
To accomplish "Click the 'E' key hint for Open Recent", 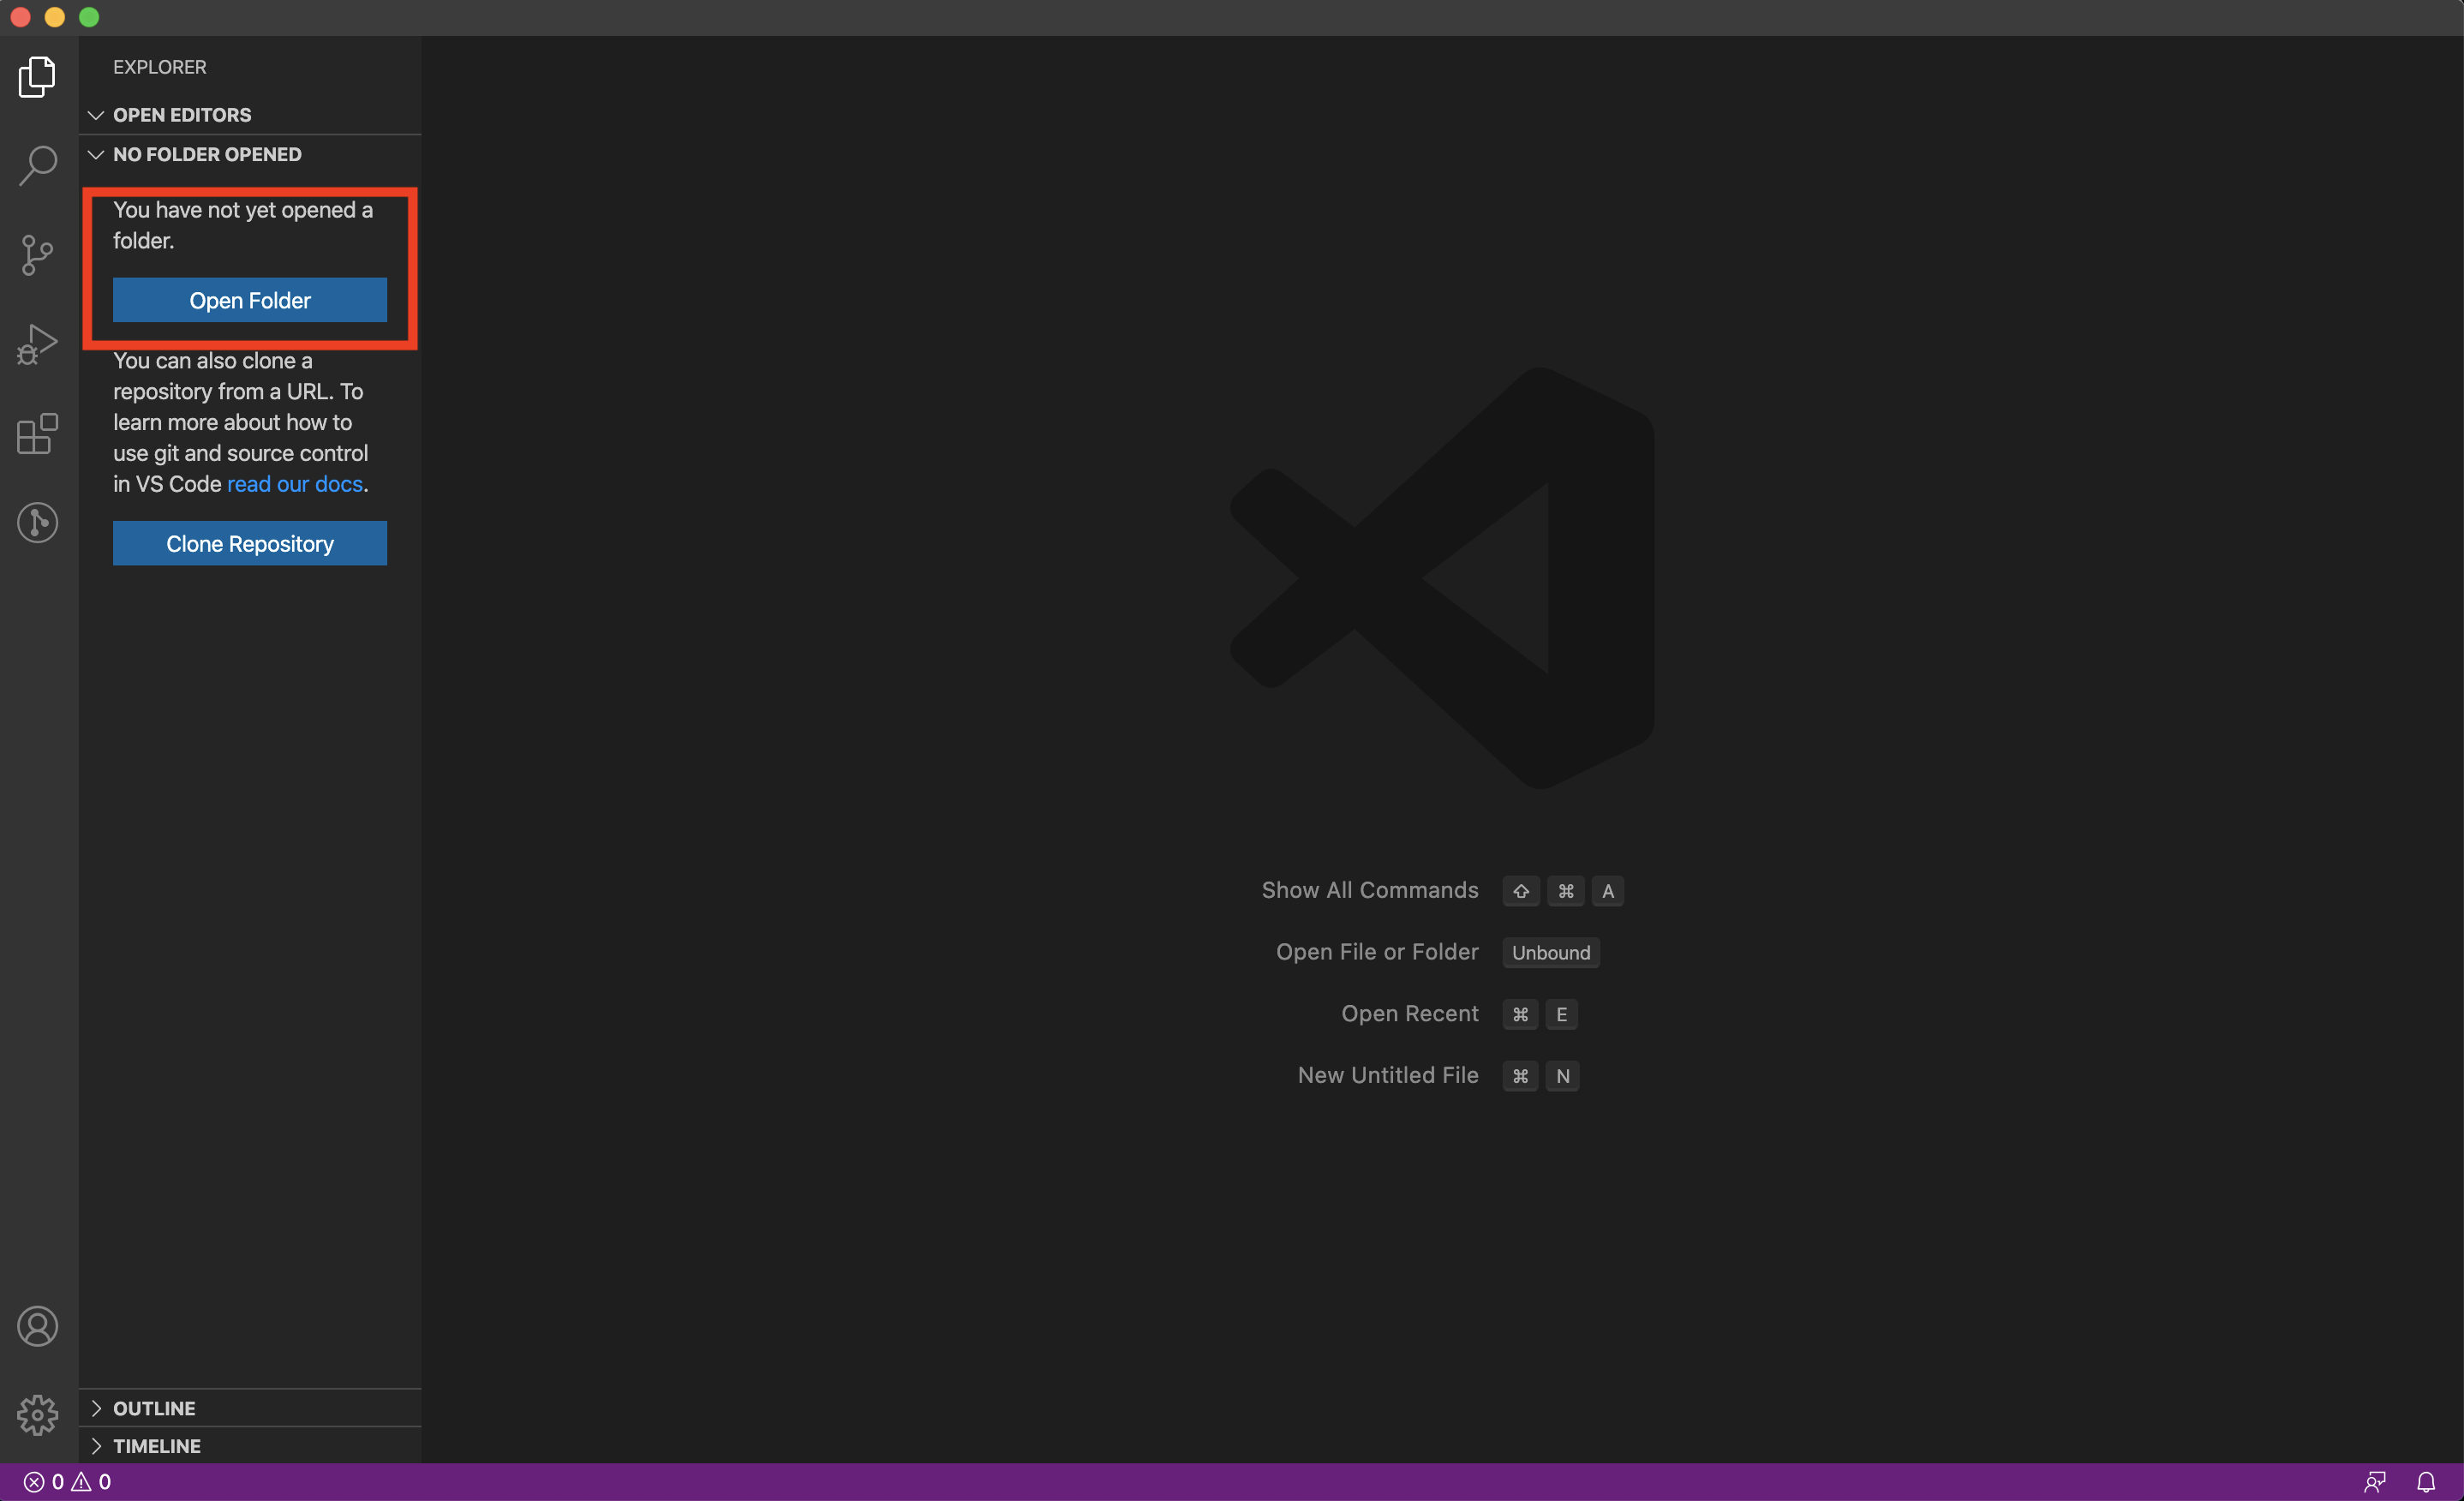I will click(x=1562, y=1014).
